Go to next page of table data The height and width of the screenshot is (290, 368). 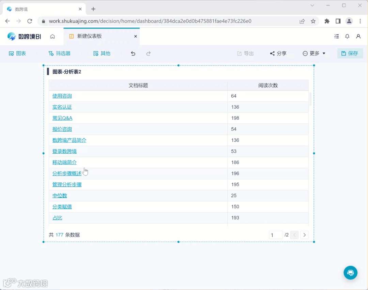point(304,235)
